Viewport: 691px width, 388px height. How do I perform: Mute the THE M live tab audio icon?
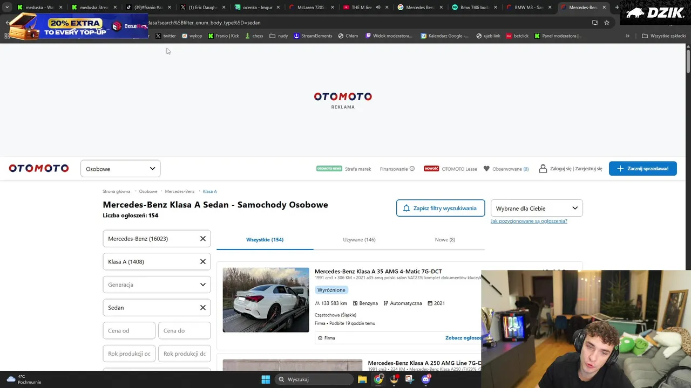pyautogui.click(x=378, y=8)
